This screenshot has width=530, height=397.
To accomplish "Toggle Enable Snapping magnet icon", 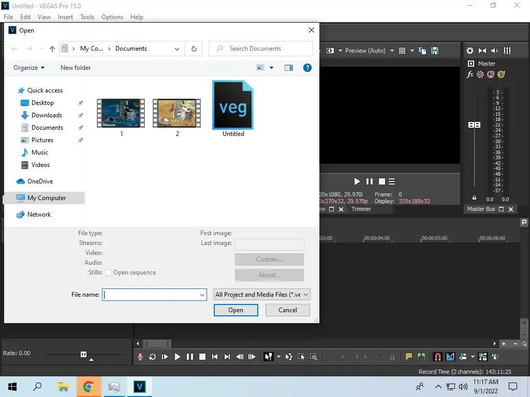I will (437, 357).
